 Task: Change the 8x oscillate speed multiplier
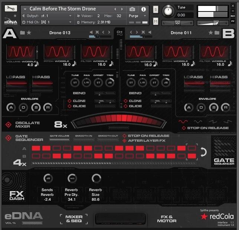click(60, 125)
